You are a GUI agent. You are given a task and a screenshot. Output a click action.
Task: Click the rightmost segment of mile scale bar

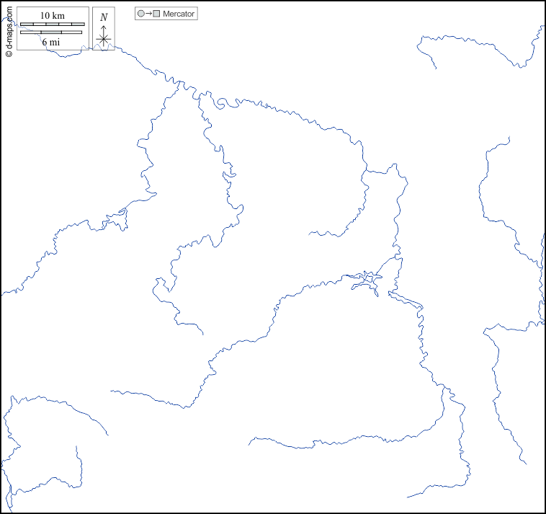point(71,32)
